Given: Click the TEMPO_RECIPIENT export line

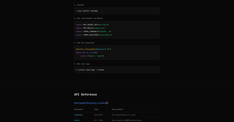Looking at the screenshot, I should pos(94,35).
